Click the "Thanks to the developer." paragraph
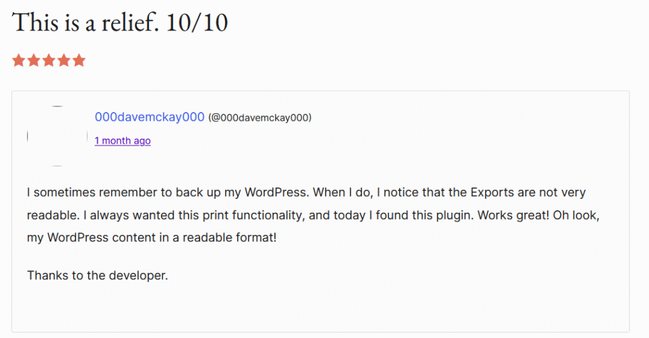Screen dimensions: 649x338 pos(97,275)
